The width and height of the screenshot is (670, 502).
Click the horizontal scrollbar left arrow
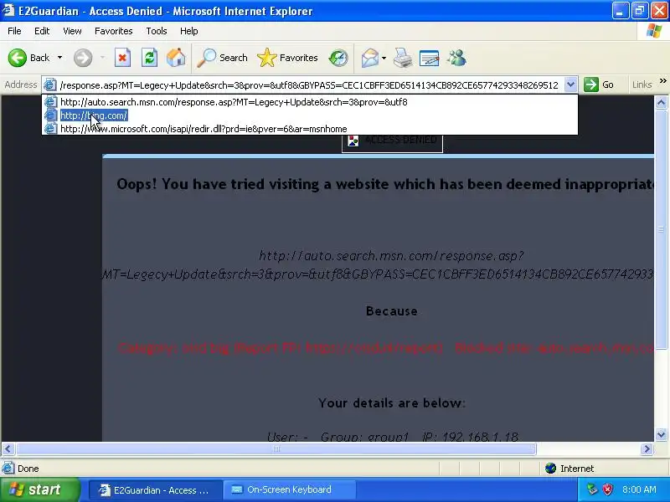[8, 448]
